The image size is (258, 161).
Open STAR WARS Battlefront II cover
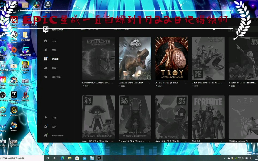tap(98, 59)
